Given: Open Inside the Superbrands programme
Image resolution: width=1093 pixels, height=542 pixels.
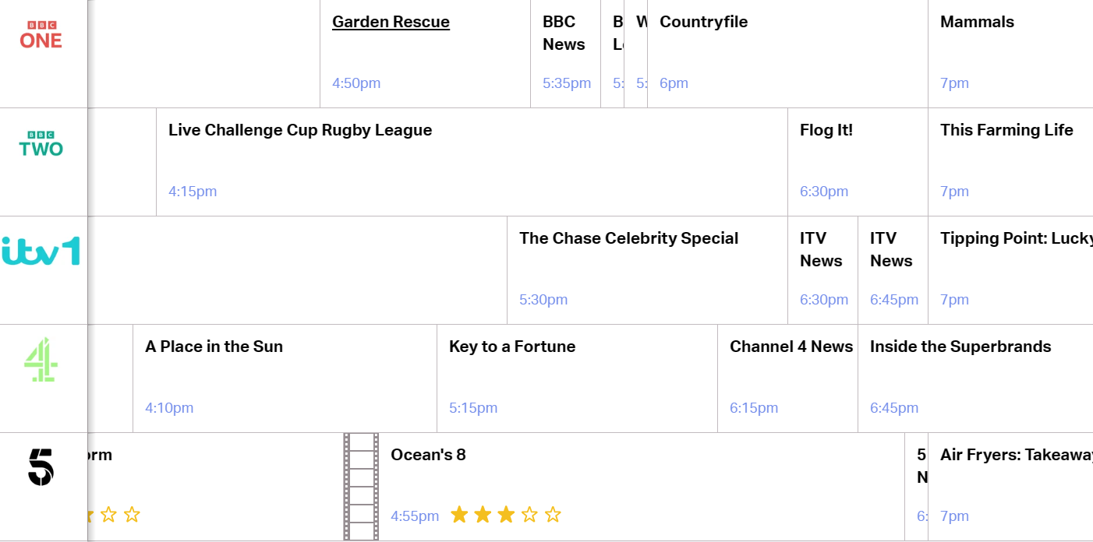Looking at the screenshot, I should (x=960, y=347).
